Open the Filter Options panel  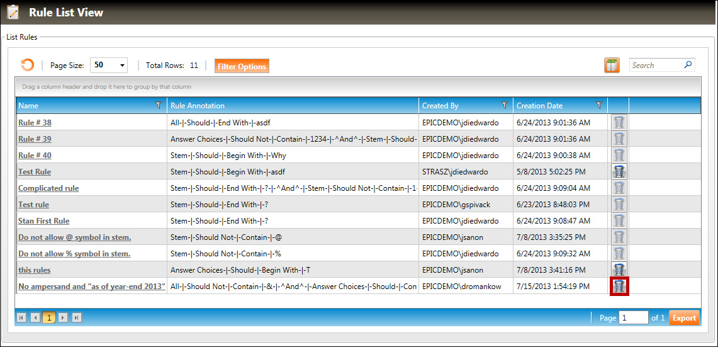tap(242, 66)
